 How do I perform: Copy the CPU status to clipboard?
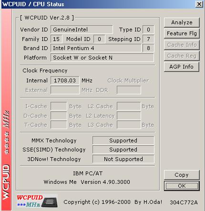182,175
